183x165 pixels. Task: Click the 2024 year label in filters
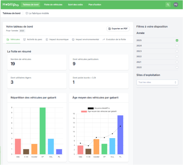point(139,46)
